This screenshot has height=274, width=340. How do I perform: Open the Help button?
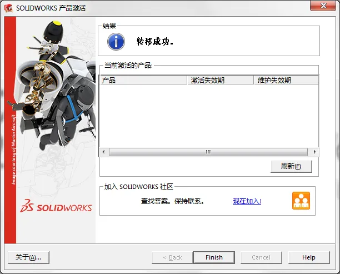tap(309, 257)
